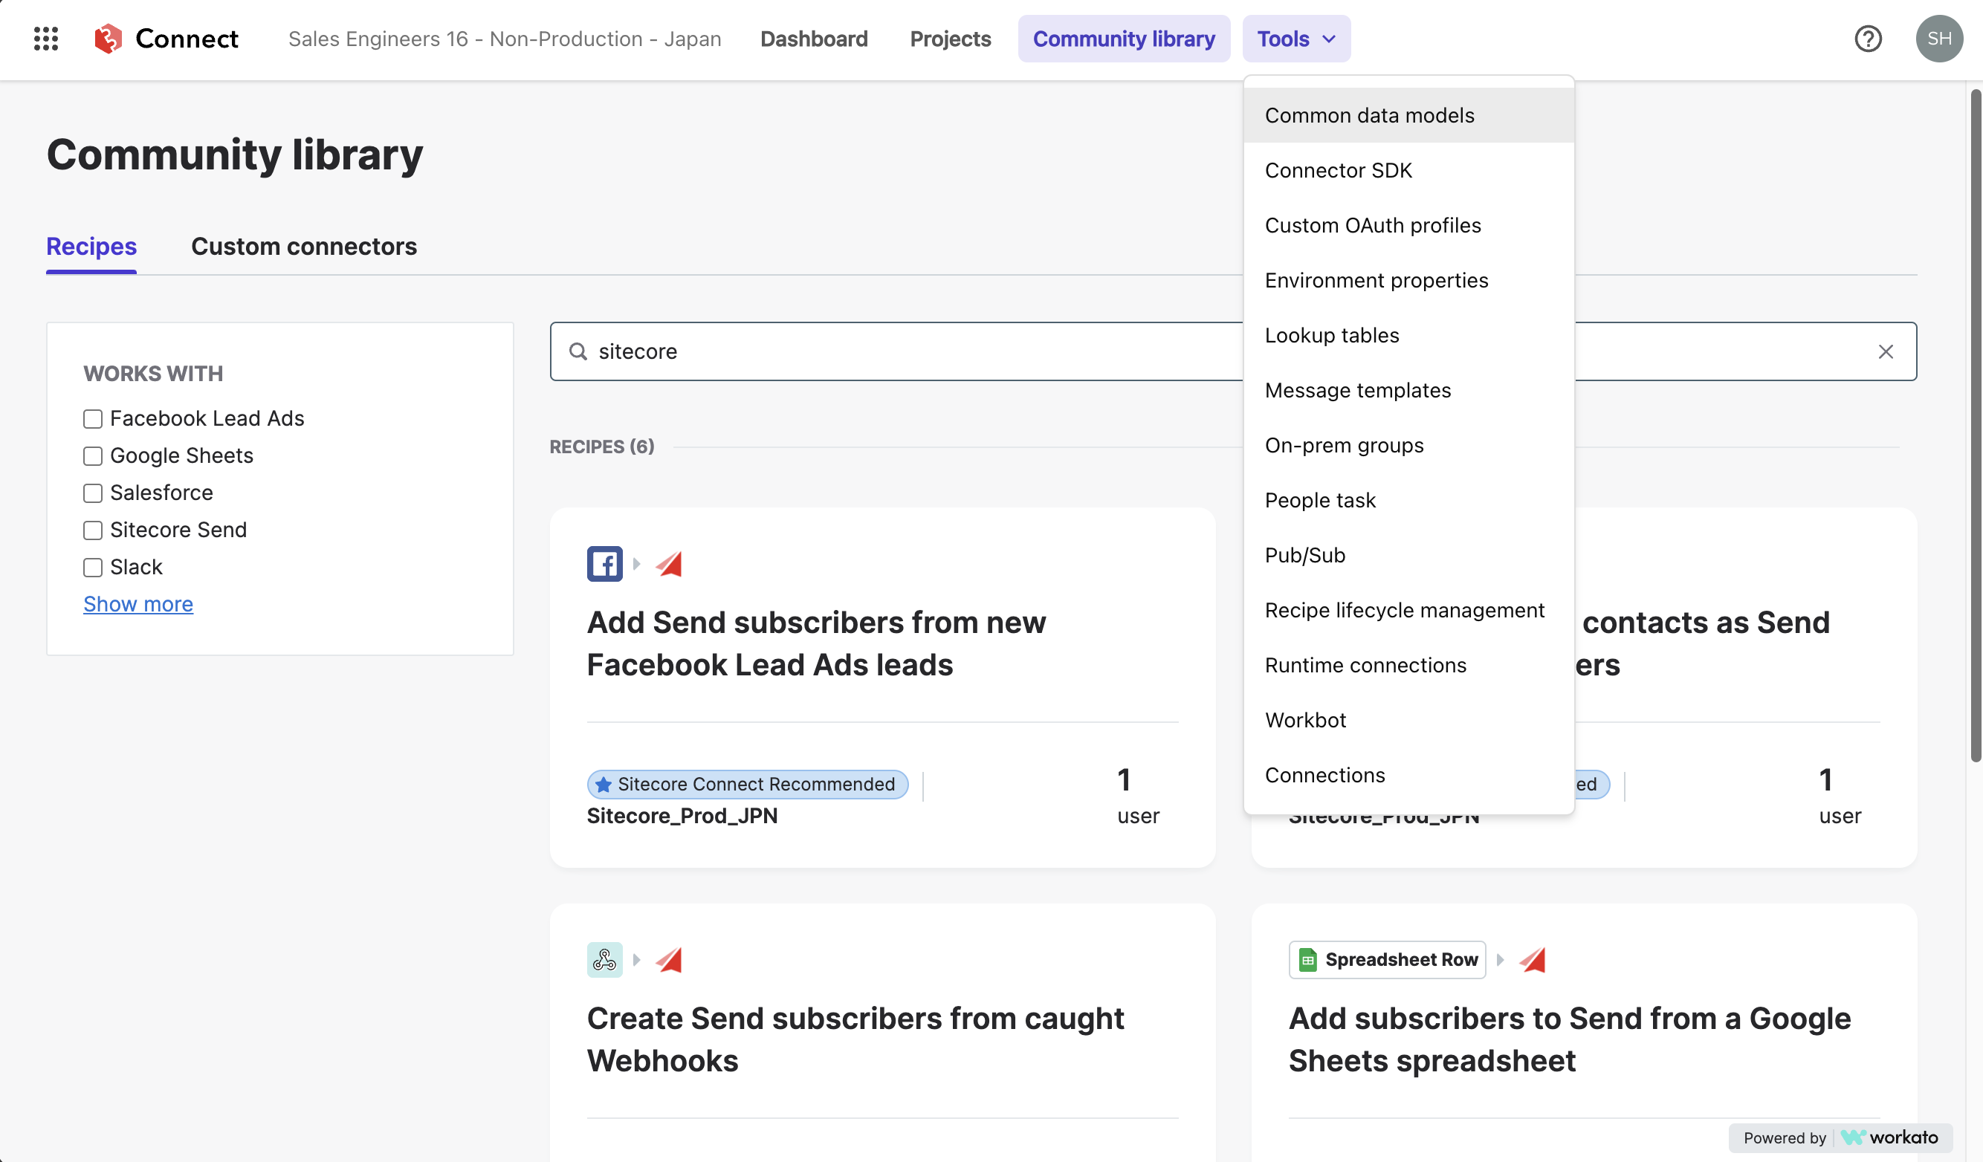Open Lookup tables
Viewport: 1983px width, 1162px height.
click(1408, 336)
